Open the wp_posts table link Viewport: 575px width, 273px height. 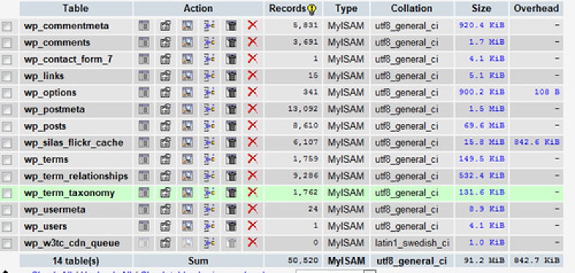45,126
